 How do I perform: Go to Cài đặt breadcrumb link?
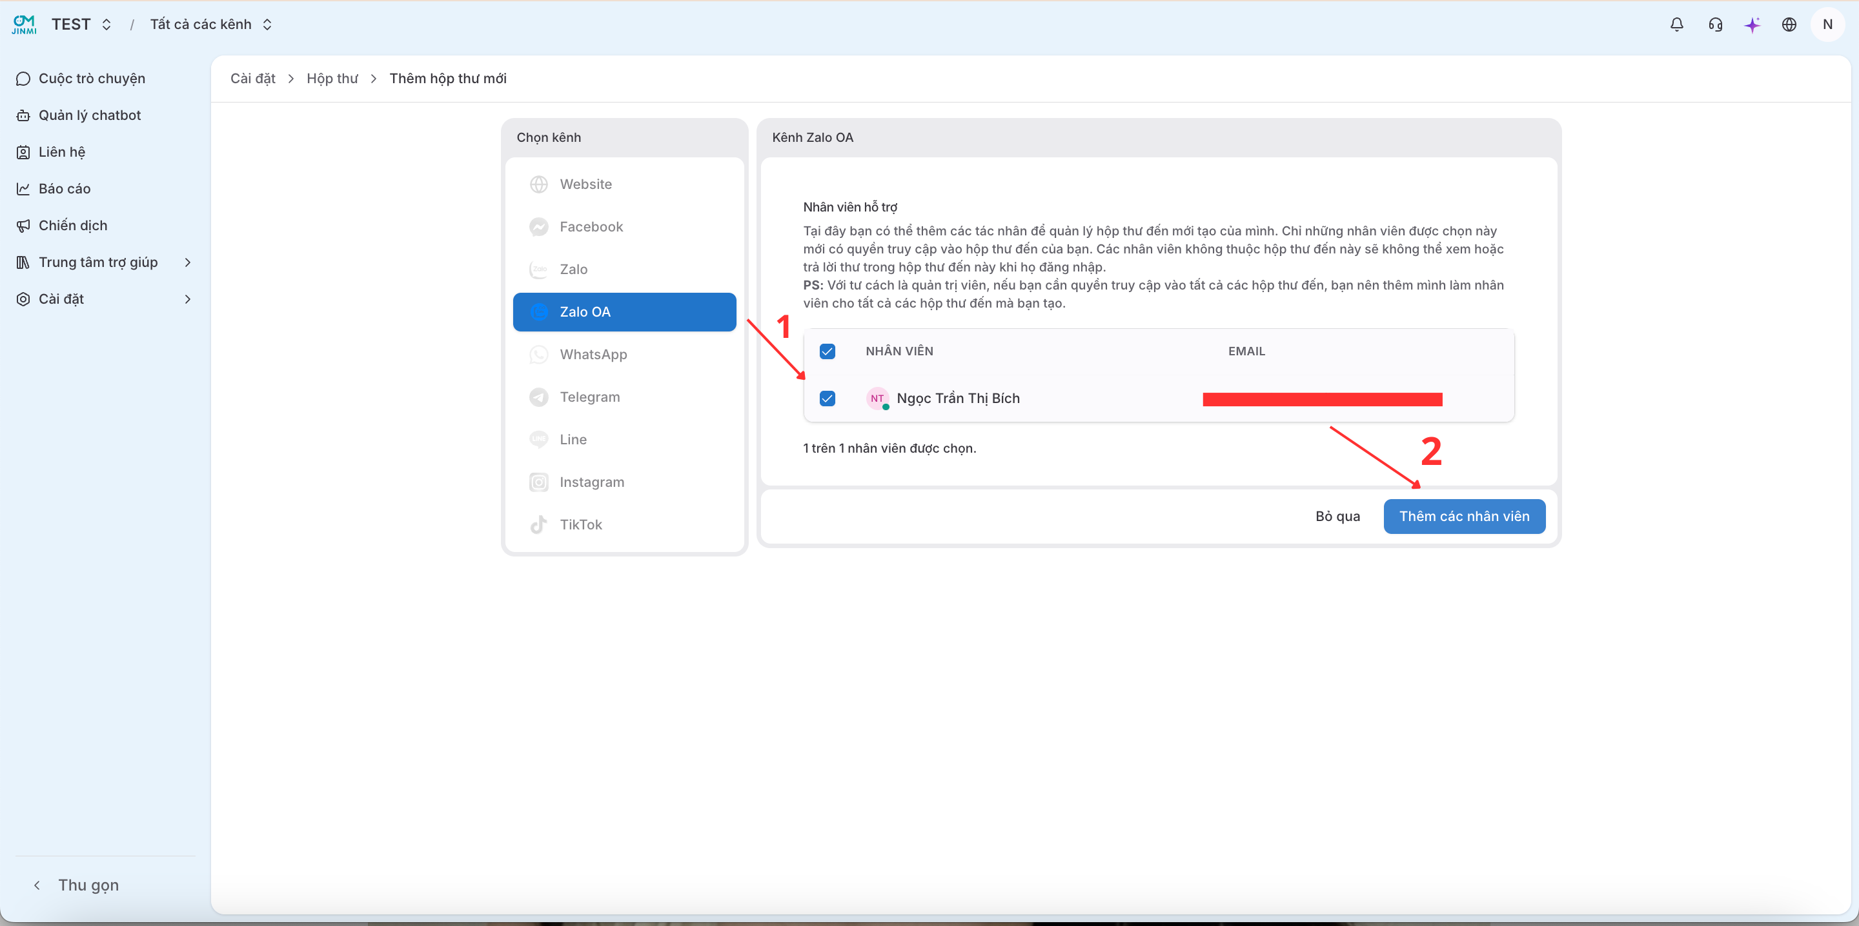[252, 79]
